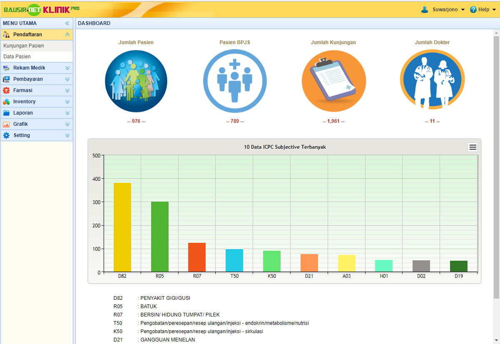Image resolution: width=500 pixels, height=344 pixels.
Task: Click the Bausir.net Klinik Pro logo
Action: click(41, 9)
